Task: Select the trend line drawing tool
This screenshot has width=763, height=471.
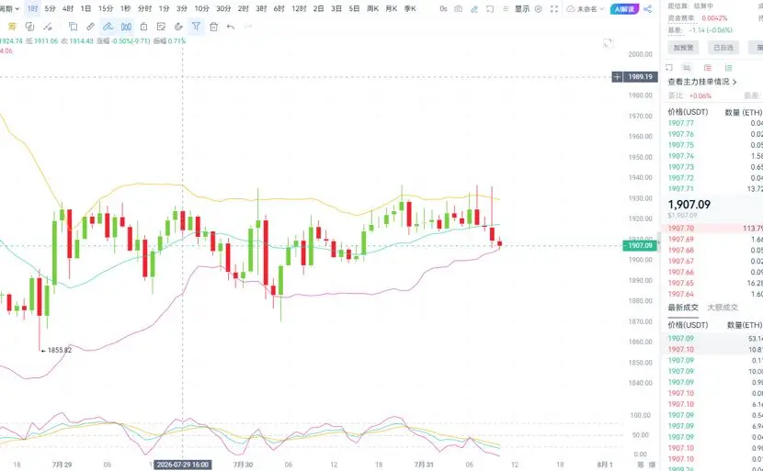Action: coord(48,27)
